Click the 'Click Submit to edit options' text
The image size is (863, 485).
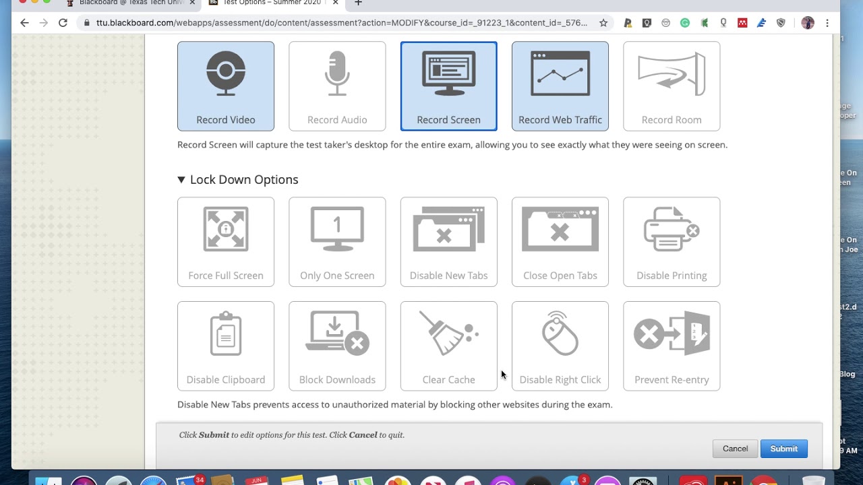click(x=292, y=435)
